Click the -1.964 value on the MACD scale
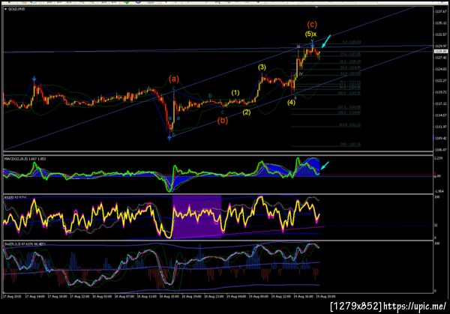 (439, 191)
